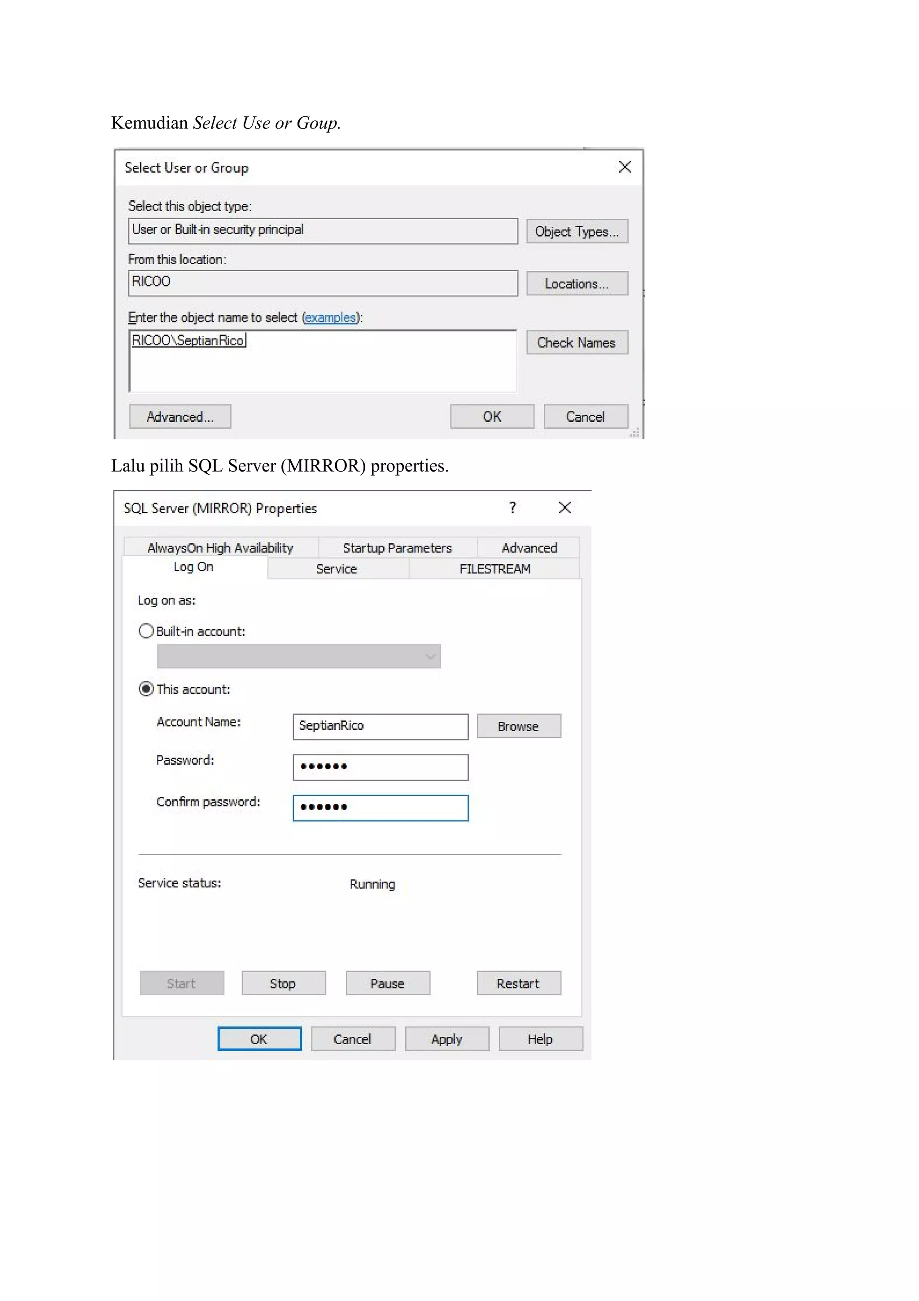Click the From this location field
The width and height of the screenshot is (919, 1301).
(323, 283)
